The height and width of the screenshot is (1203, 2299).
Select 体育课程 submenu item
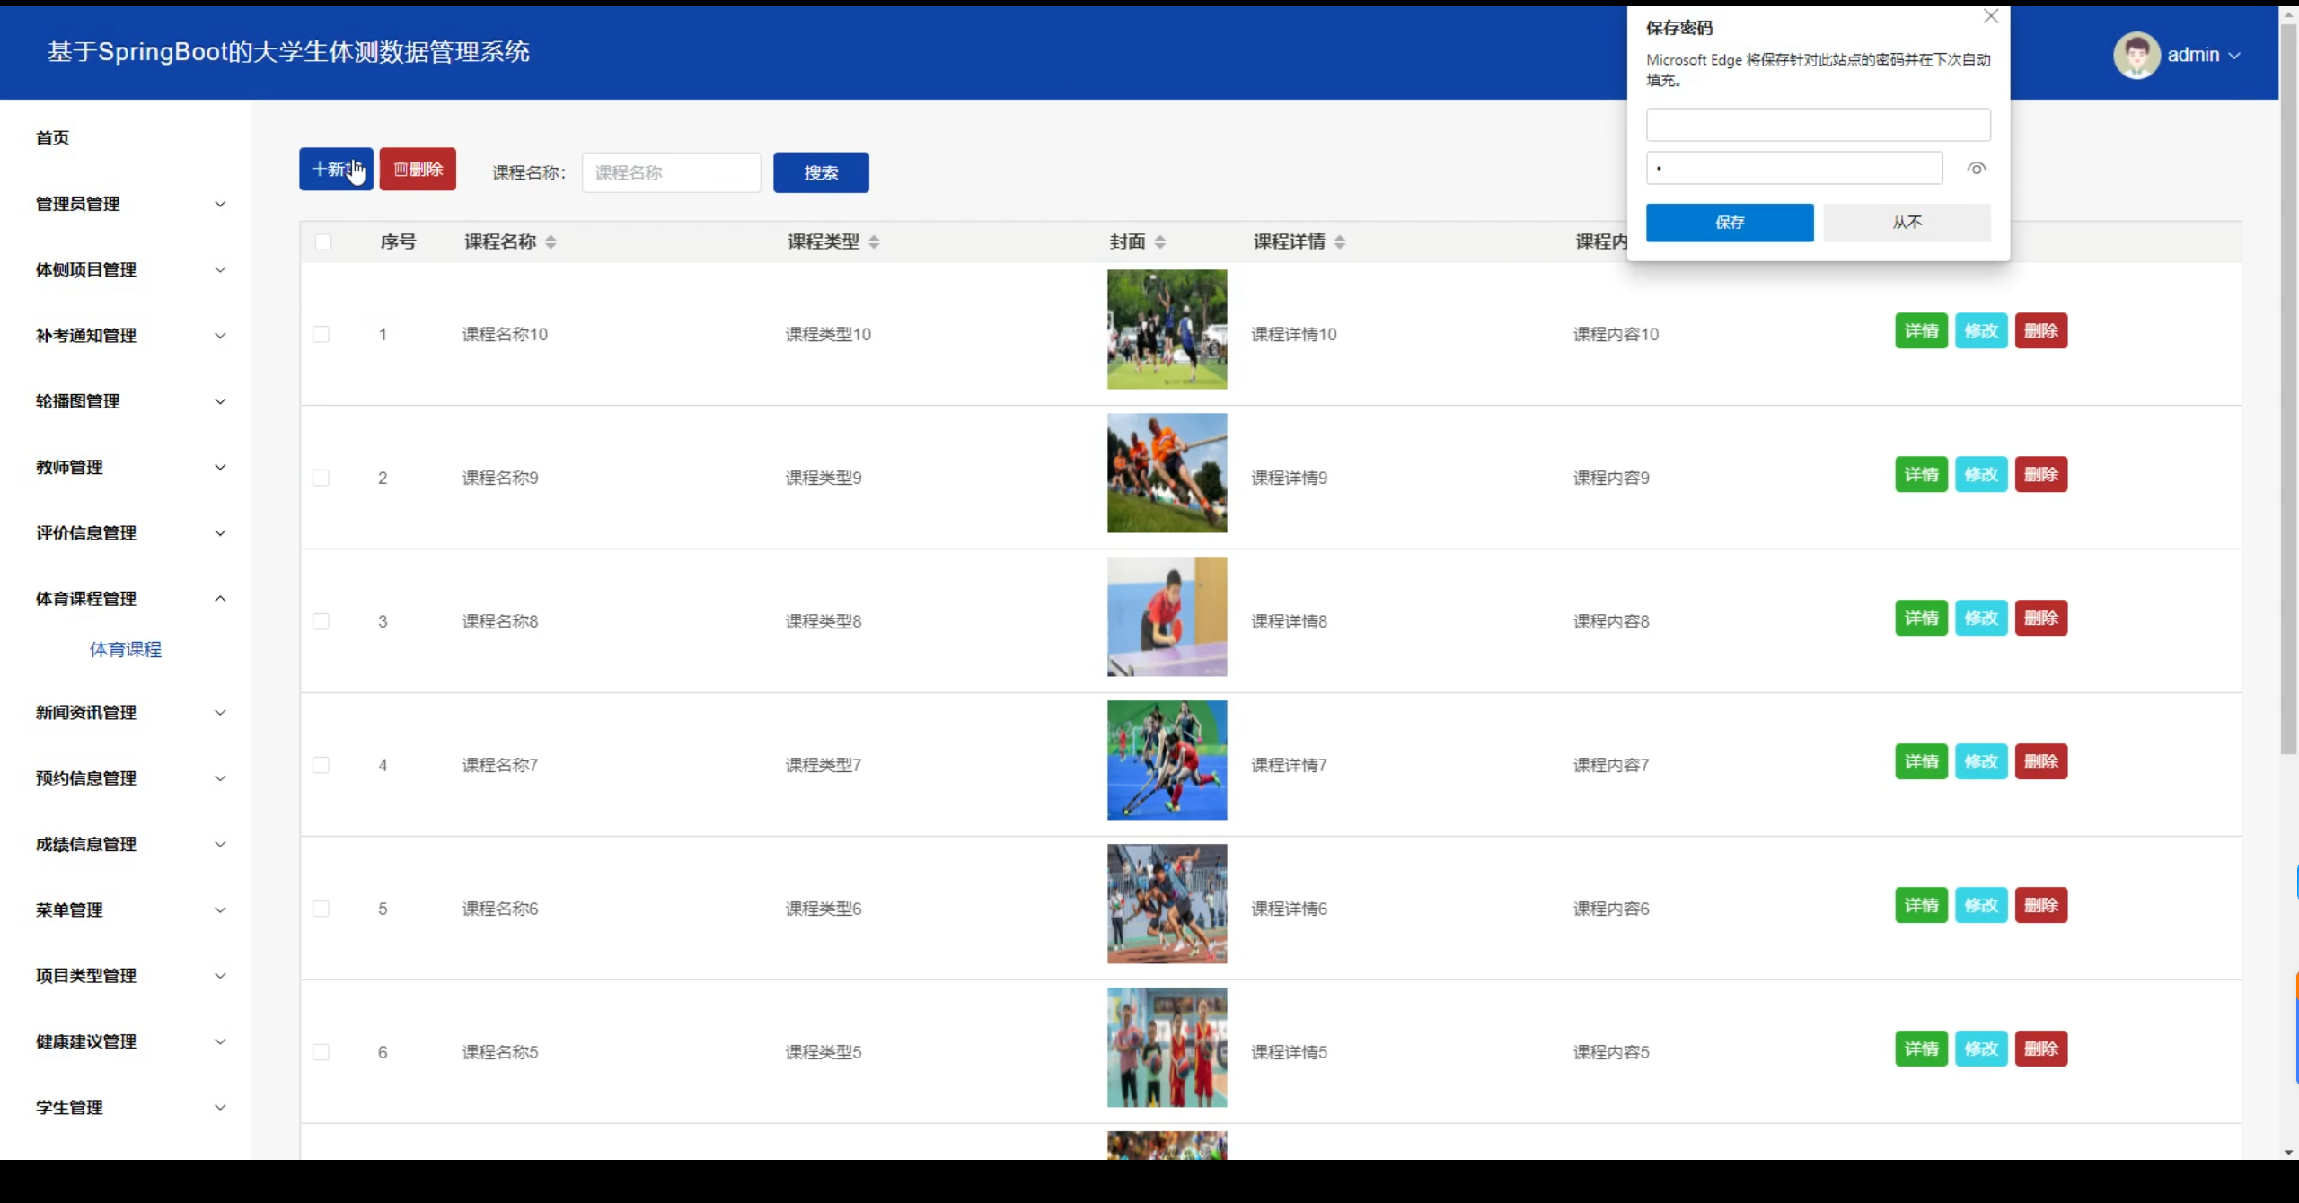coord(126,649)
